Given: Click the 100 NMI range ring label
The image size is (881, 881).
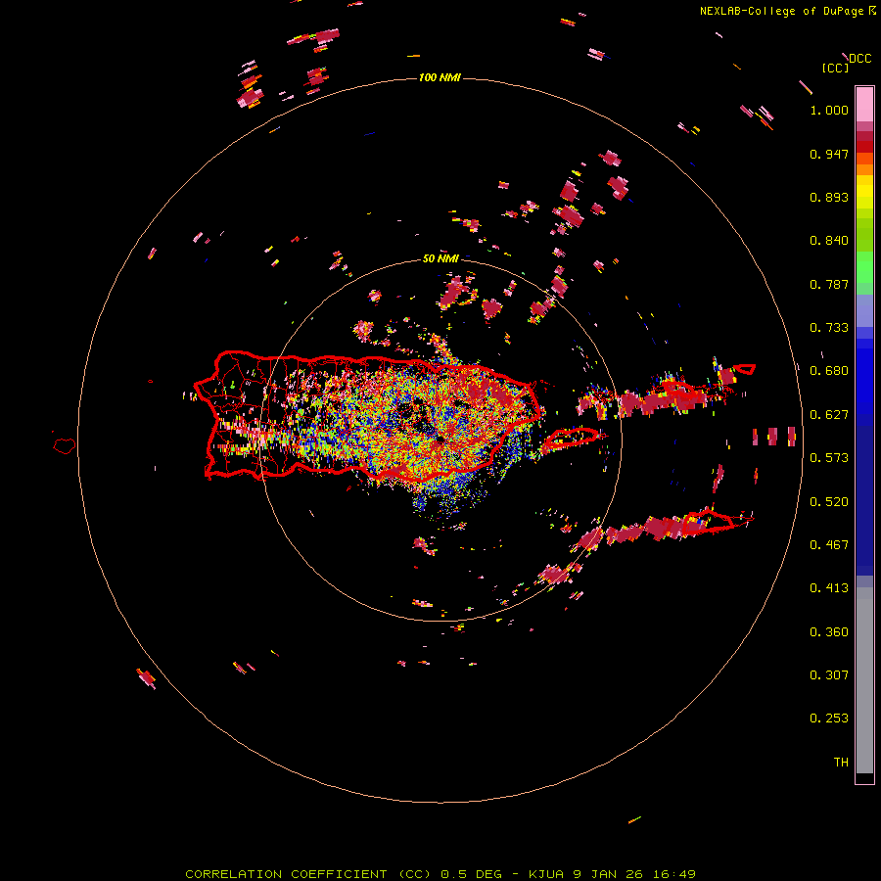Looking at the screenshot, I should (440, 77).
